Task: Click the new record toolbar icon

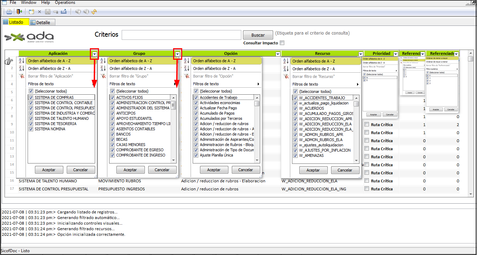Action: pos(31,12)
